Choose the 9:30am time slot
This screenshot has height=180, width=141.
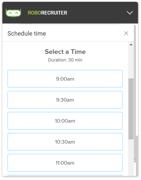point(65,100)
